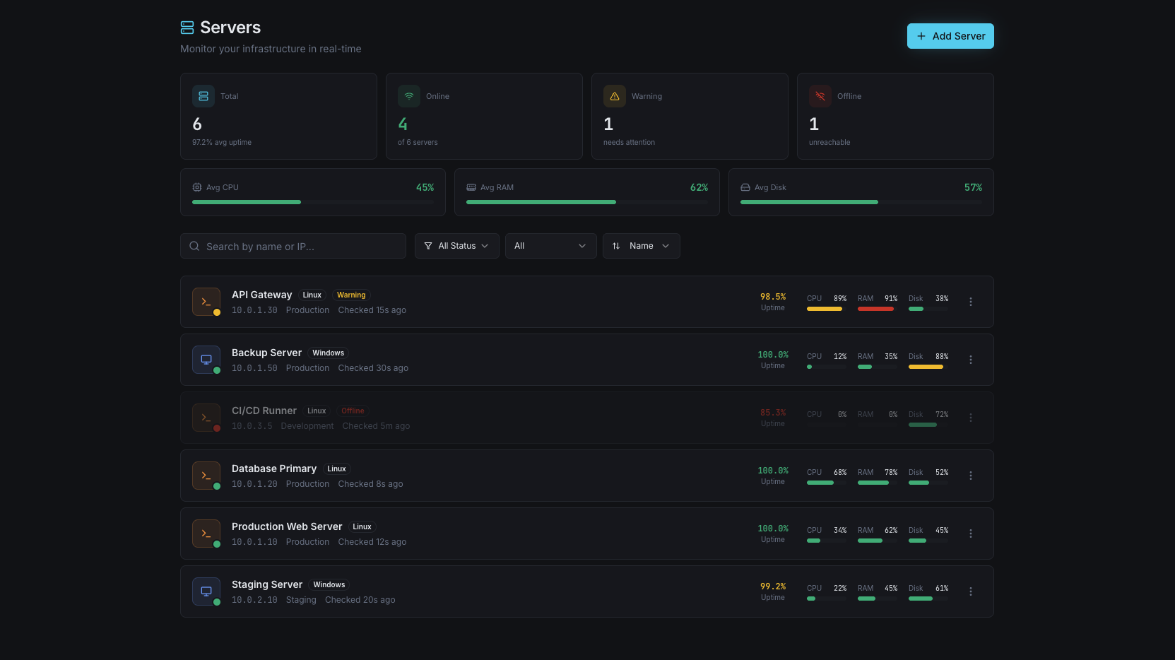Image resolution: width=1175 pixels, height=660 pixels.
Task: Open the Staging Server three-dot options menu
Action: [x=970, y=591]
